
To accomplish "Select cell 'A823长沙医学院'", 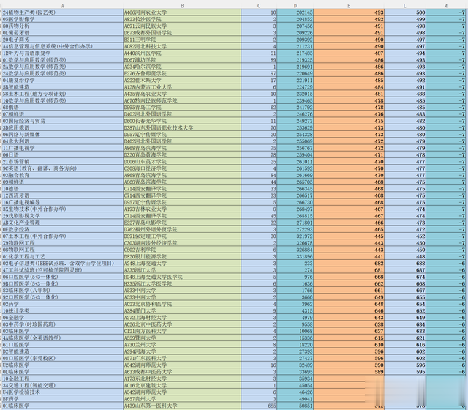I will point(182,19).
